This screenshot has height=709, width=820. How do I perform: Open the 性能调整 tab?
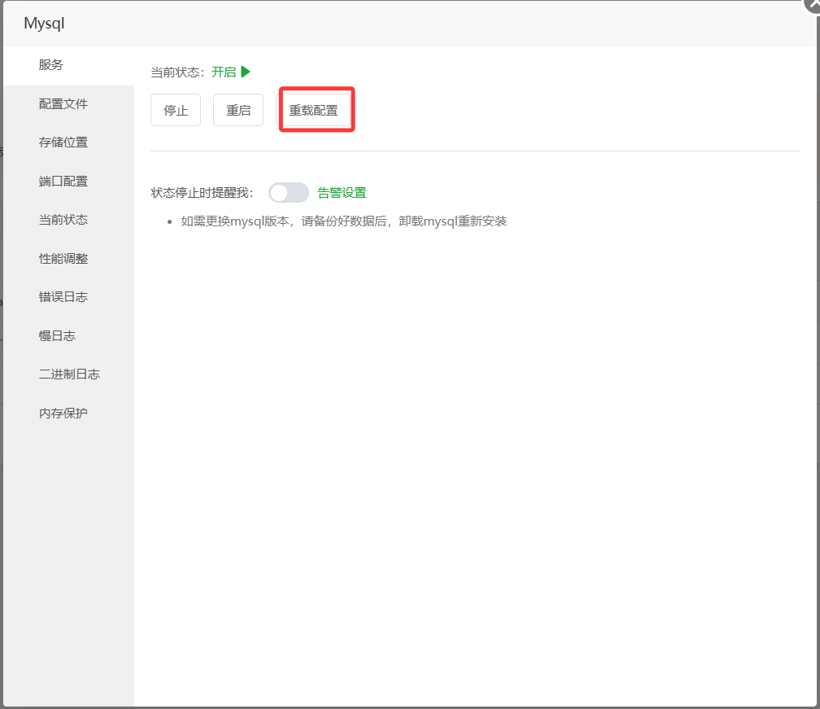pyautogui.click(x=63, y=259)
